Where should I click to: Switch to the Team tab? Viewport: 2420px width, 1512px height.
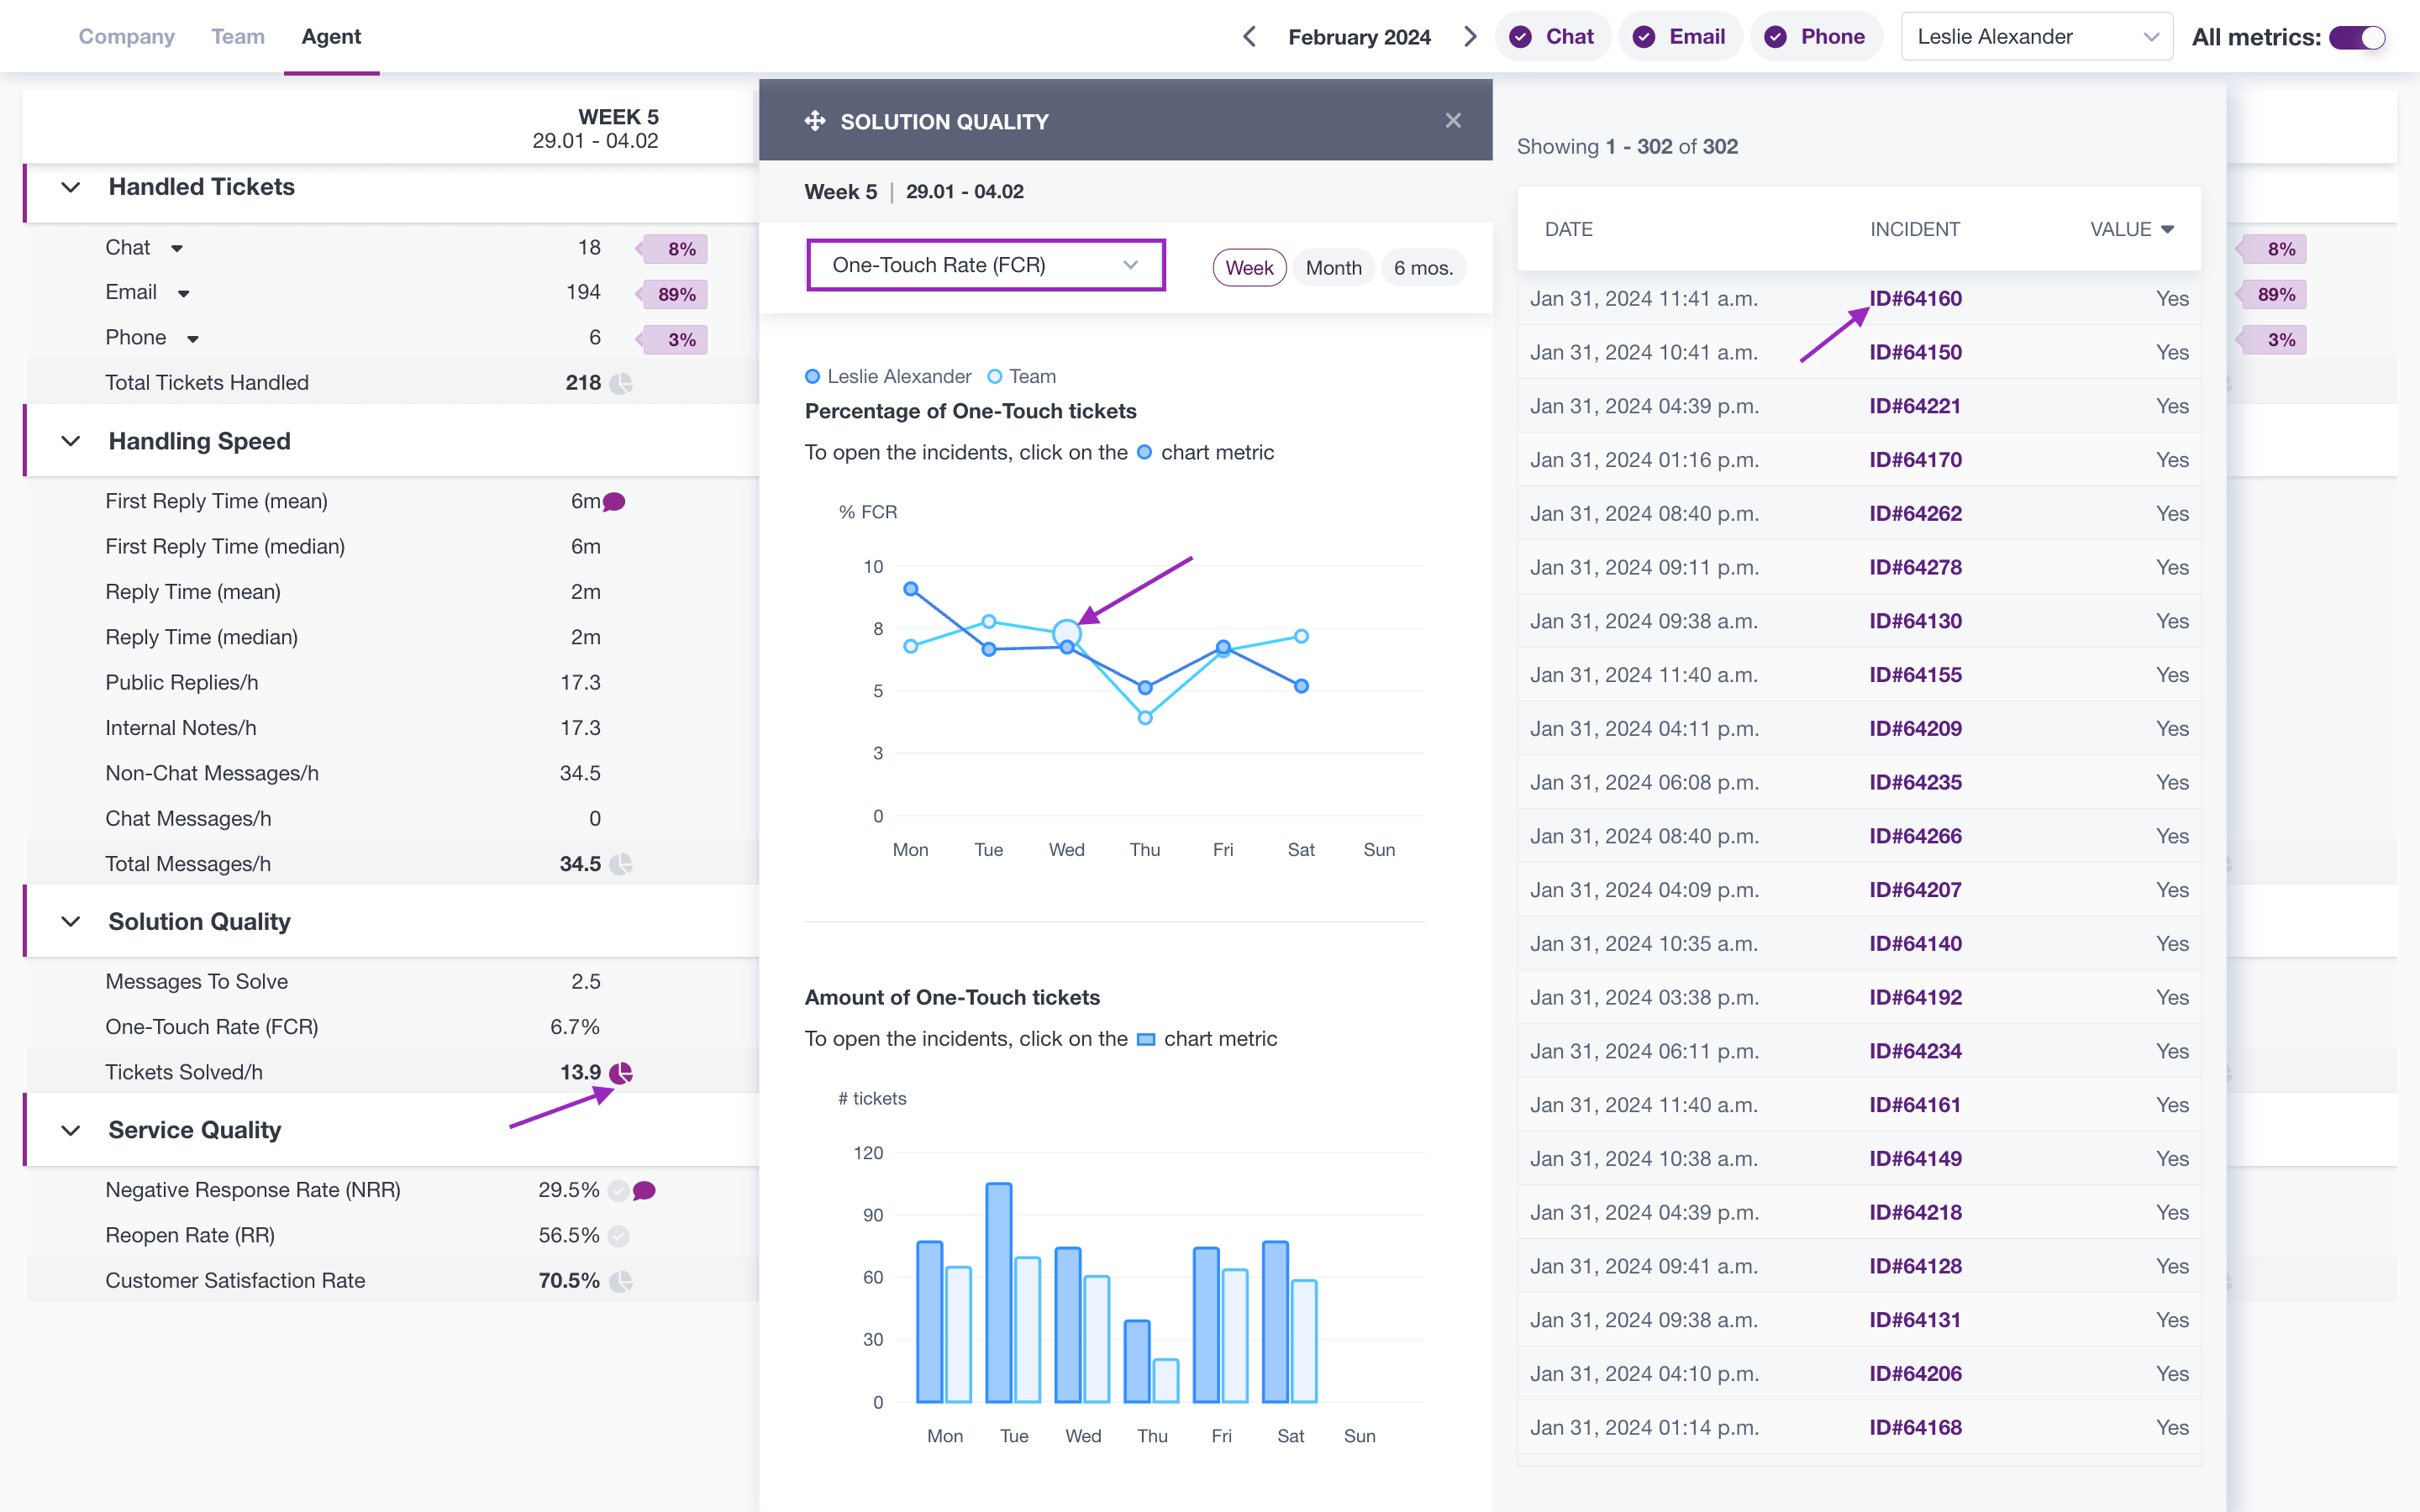coord(238,37)
